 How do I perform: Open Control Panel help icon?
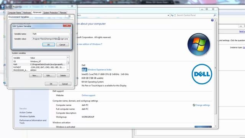212,20
